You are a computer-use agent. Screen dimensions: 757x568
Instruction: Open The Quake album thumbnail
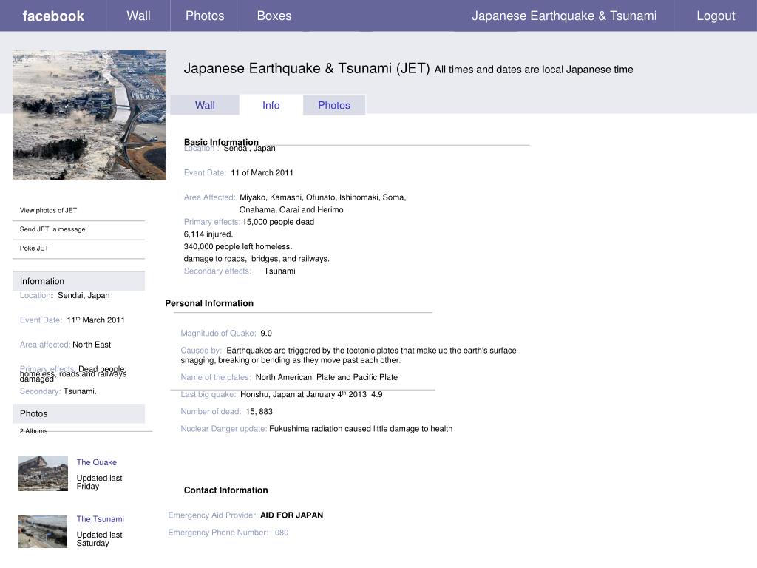pyautogui.click(x=43, y=473)
